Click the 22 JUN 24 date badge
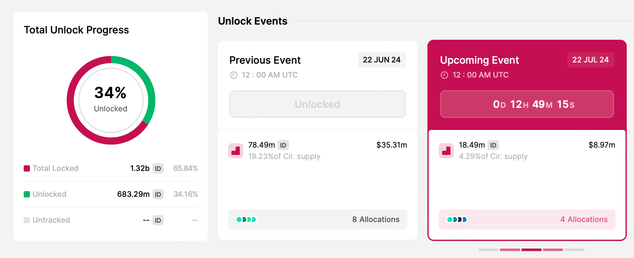 pos(382,60)
